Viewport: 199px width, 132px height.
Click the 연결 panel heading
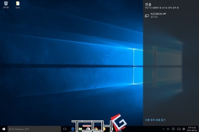pyautogui.click(x=148, y=4)
